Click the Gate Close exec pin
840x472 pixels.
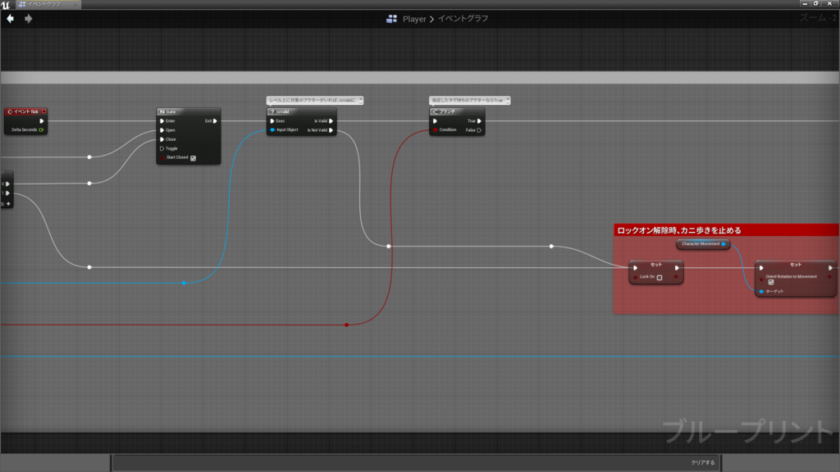click(162, 139)
